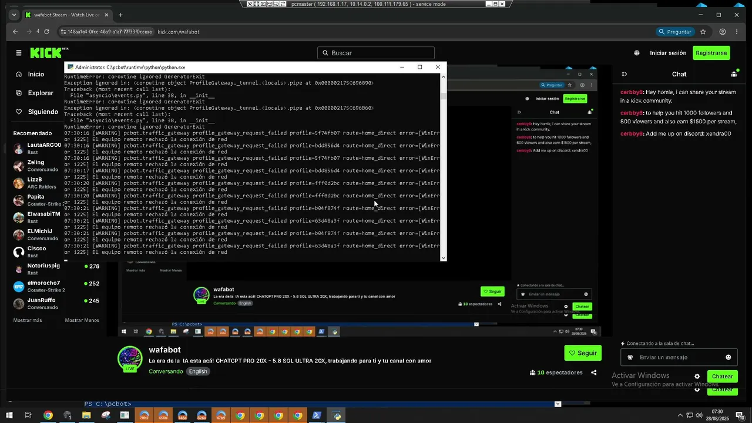This screenshot has width=752, height=423.
Task: Click the Preguntar button in address bar
Action: point(675,32)
